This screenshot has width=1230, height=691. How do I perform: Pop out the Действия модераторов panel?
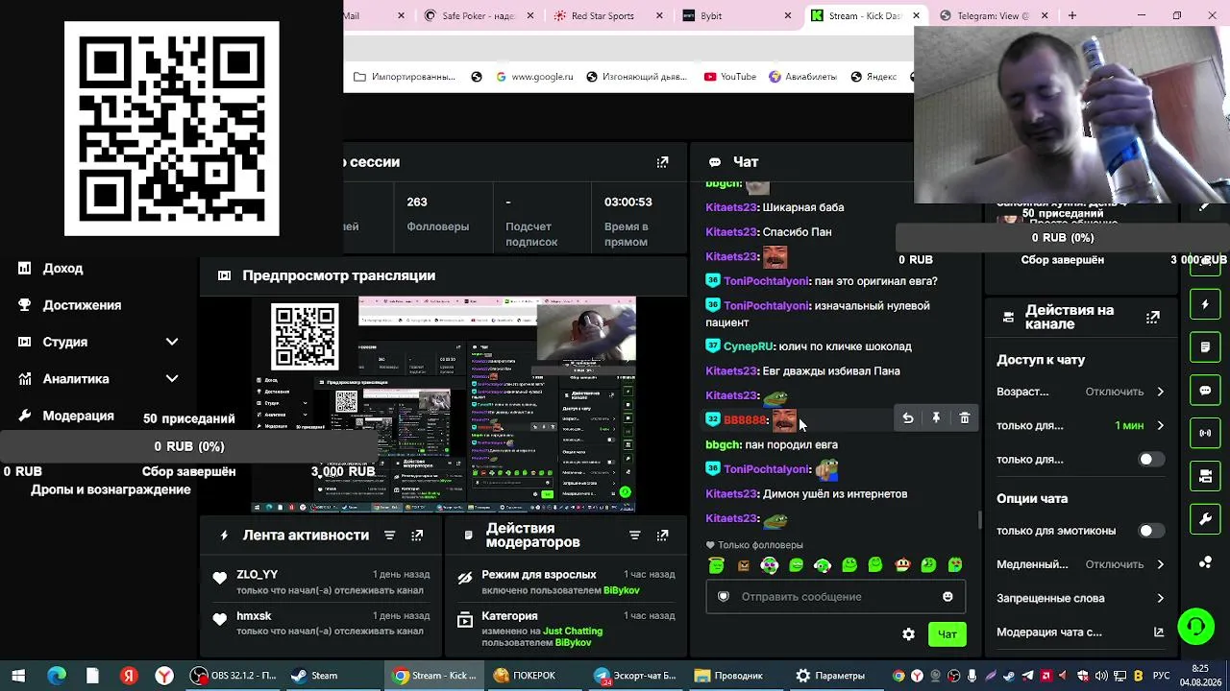(662, 536)
